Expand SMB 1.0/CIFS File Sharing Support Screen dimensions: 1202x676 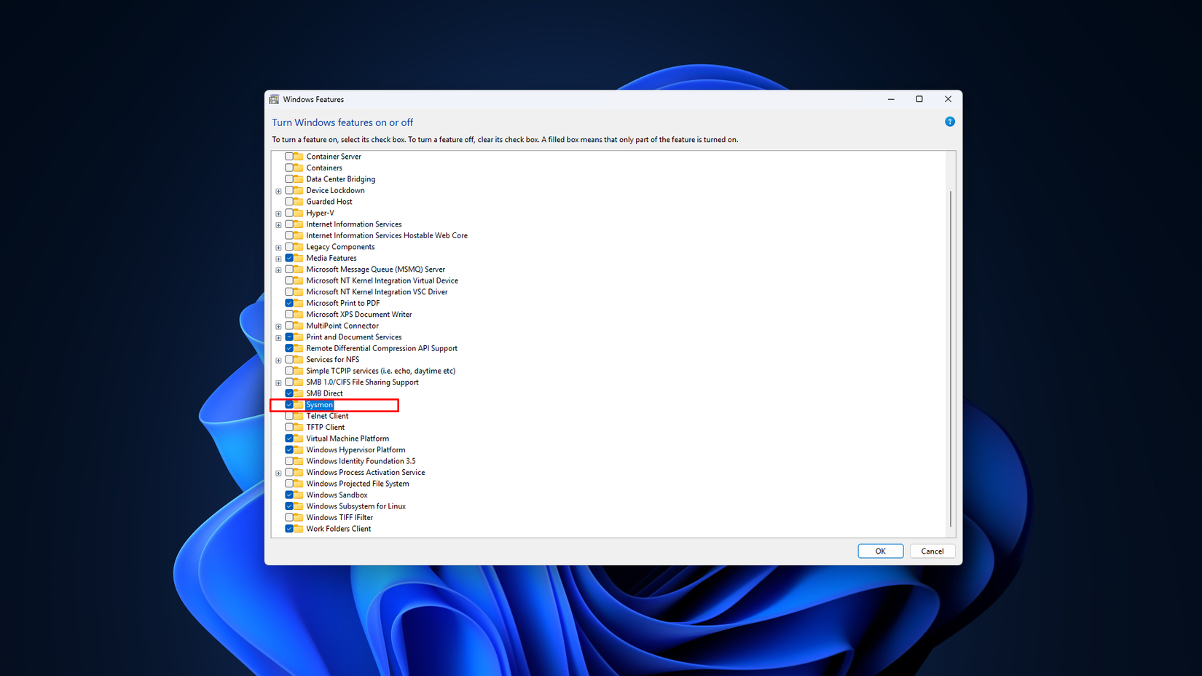coord(278,382)
